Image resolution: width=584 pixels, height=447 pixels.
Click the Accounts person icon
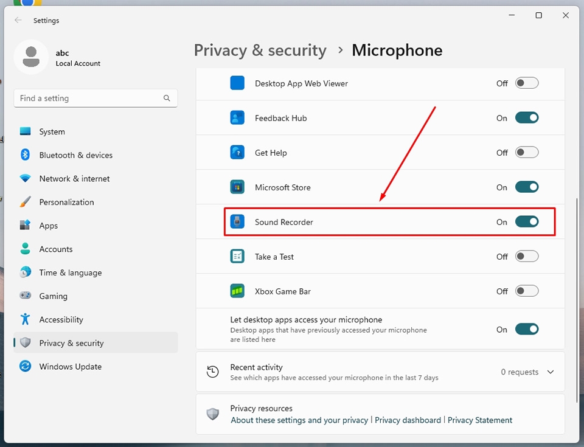[x=26, y=249]
